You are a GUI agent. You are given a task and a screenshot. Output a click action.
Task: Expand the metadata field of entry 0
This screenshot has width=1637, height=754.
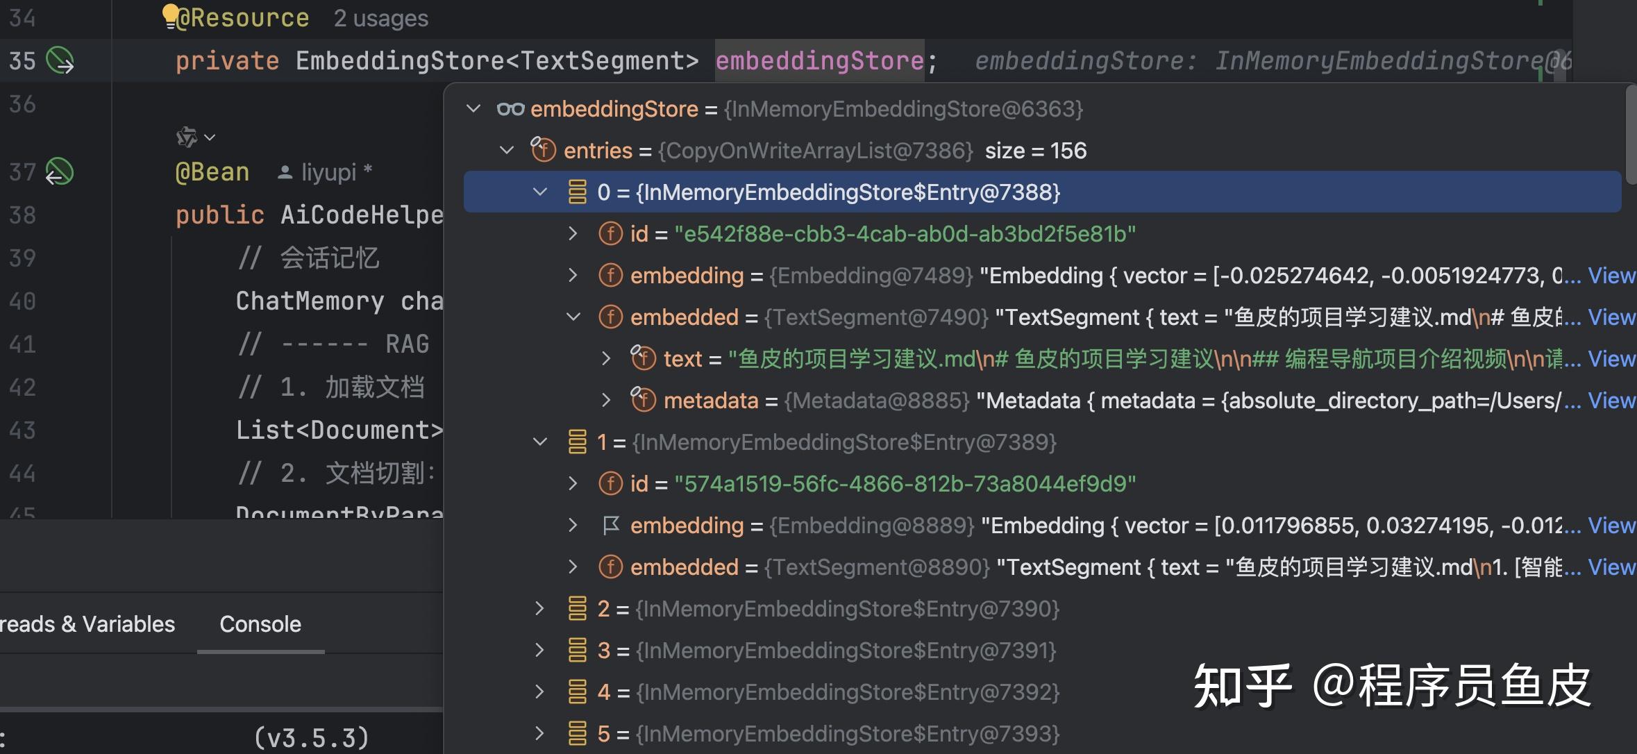click(606, 400)
